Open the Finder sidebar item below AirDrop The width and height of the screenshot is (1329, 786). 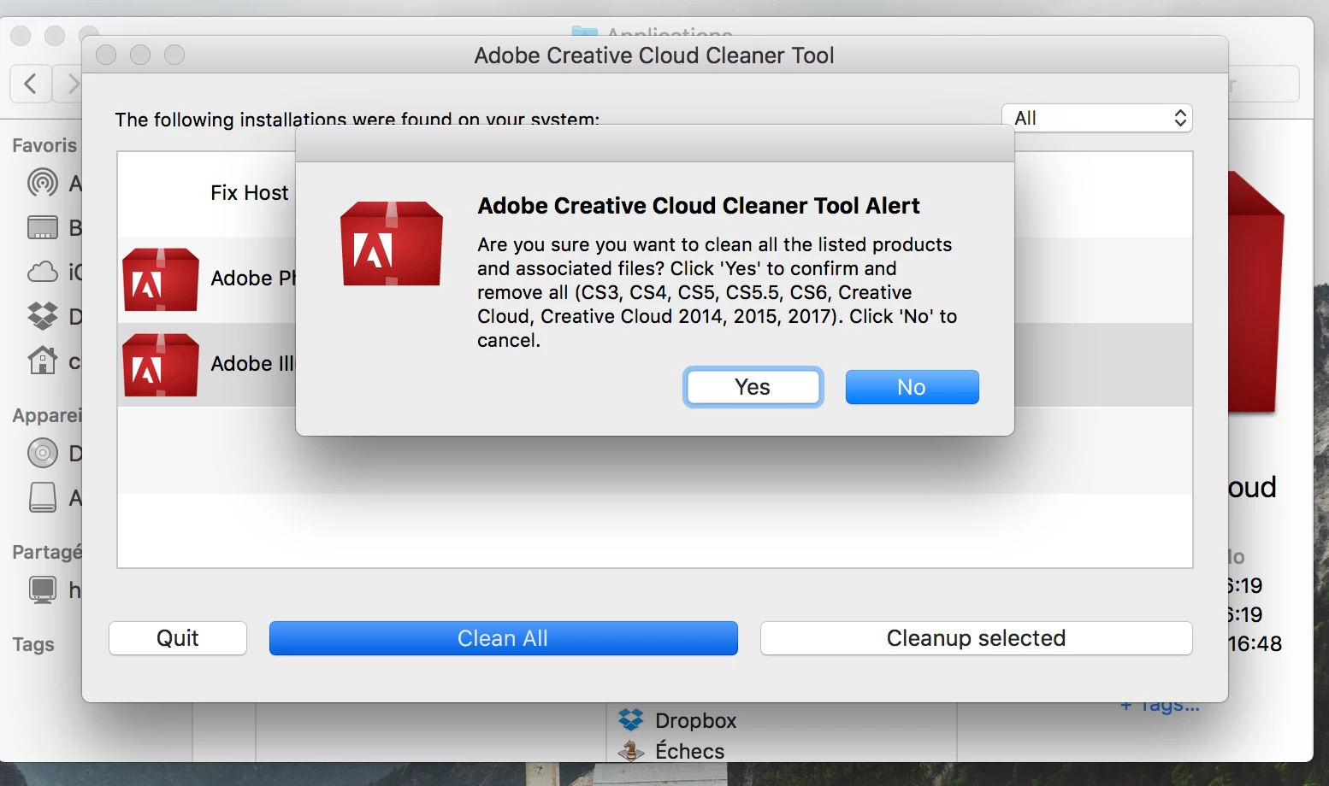(x=43, y=227)
